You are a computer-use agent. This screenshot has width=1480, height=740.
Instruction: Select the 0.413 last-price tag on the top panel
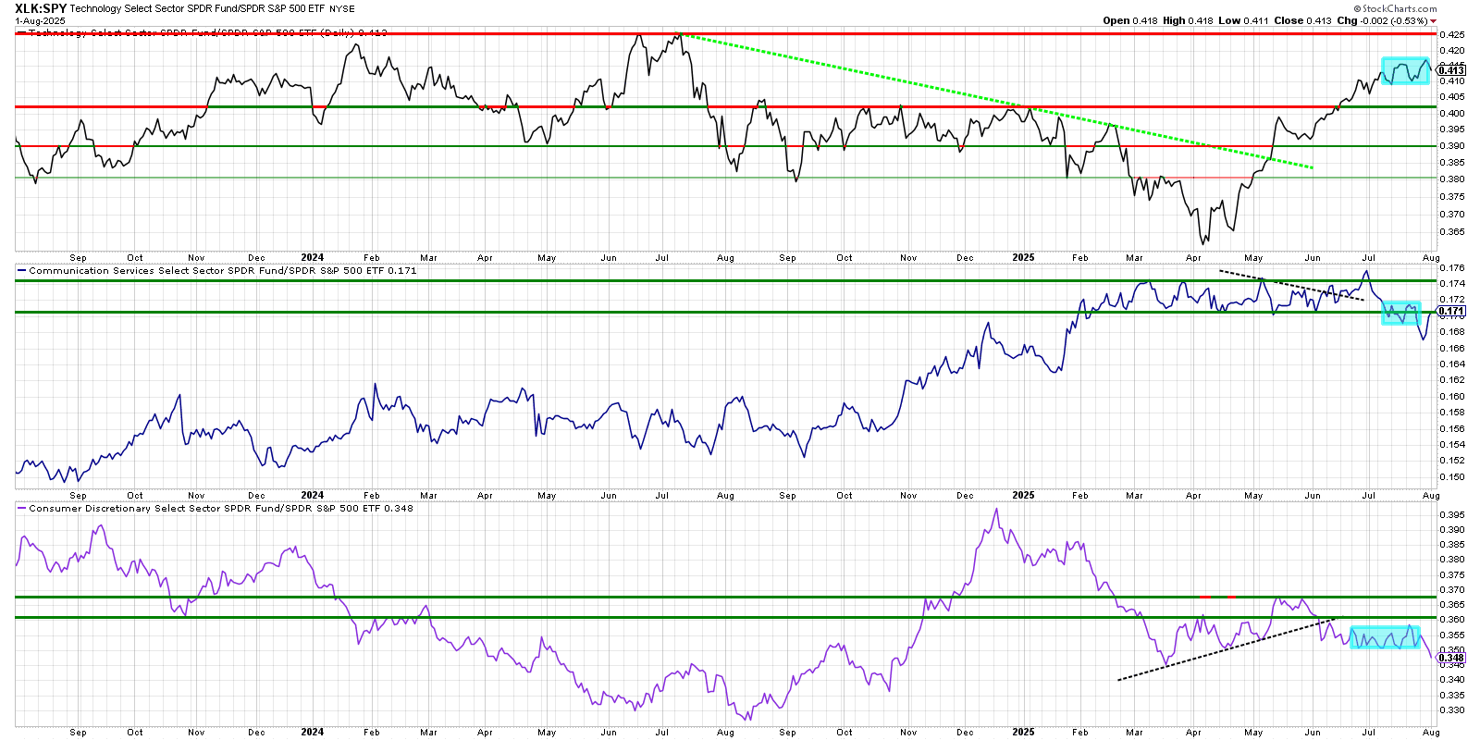click(1451, 70)
